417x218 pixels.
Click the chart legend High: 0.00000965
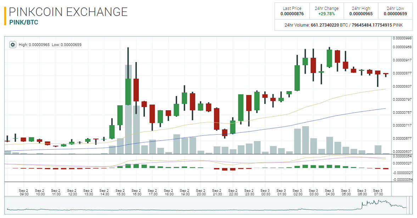[34, 45]
